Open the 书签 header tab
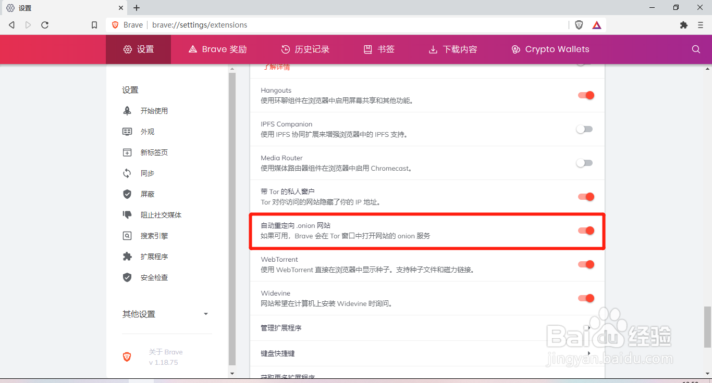712x383 pixels. tap(379, 49)
